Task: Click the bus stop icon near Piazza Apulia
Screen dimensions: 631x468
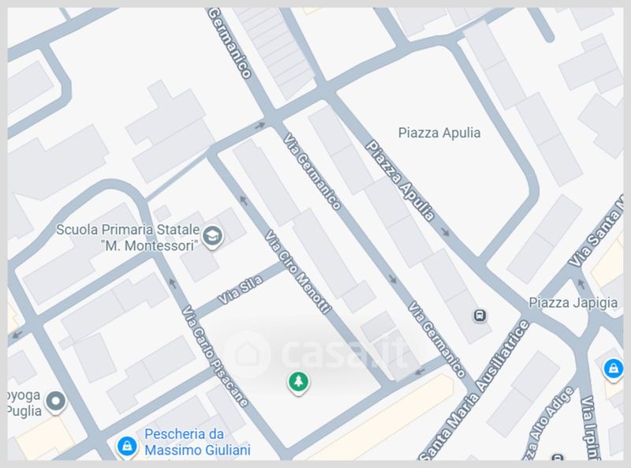Action: 480,315
